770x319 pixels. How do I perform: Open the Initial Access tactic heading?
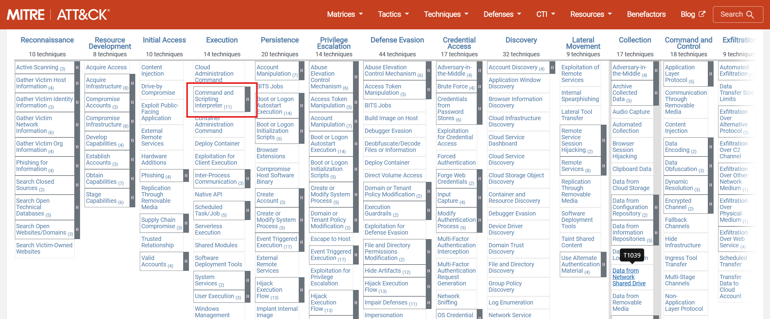click(x=164, y=40)
